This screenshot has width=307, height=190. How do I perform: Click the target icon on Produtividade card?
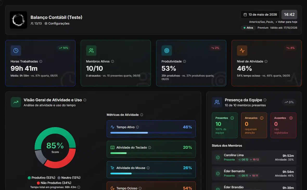(x=167, y=50)
